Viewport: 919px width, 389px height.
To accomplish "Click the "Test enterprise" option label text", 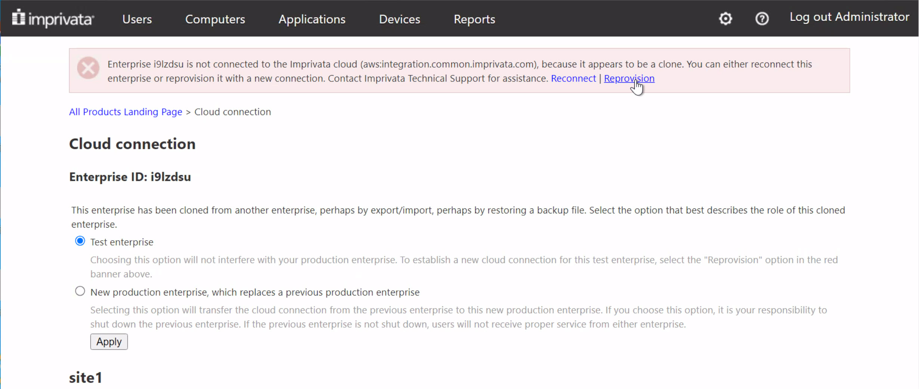I will pyautogui.click(x=122, y=242).
